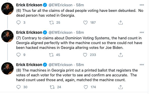Open more options menu on tweet (6)

pyautogui.click(x=142, y=5)
